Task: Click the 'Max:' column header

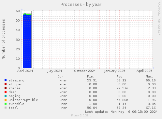Action: 149,76
